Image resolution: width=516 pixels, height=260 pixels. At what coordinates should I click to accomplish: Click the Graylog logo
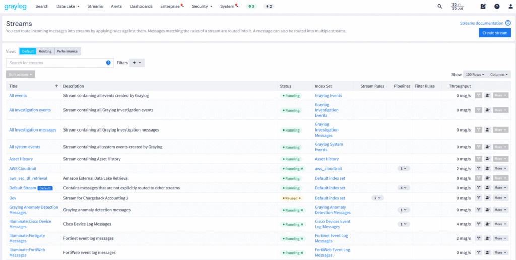[x=15, y=6]
